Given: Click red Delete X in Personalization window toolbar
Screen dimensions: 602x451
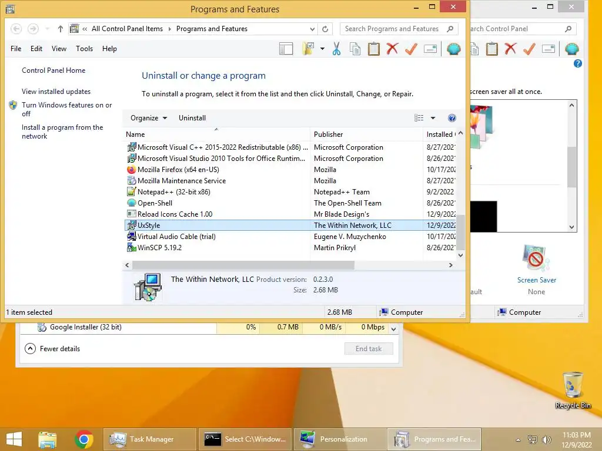Looking at the screenshot, I should pyautogui.click(x=511, y=49).
